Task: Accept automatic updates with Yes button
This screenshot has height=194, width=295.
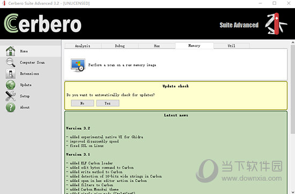Action: click(108, 103)
